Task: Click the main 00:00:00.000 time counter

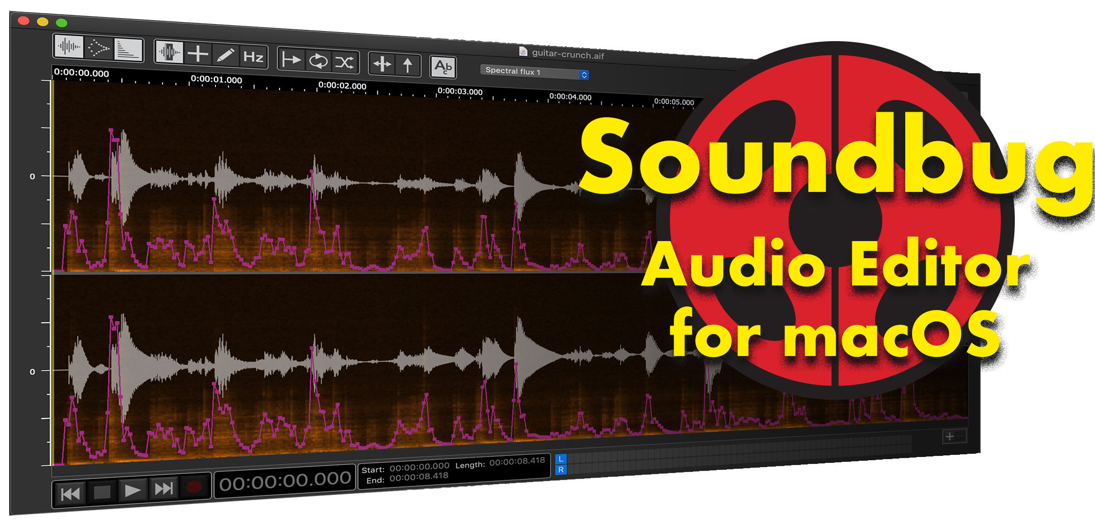Action: click(x=284, y=482)
